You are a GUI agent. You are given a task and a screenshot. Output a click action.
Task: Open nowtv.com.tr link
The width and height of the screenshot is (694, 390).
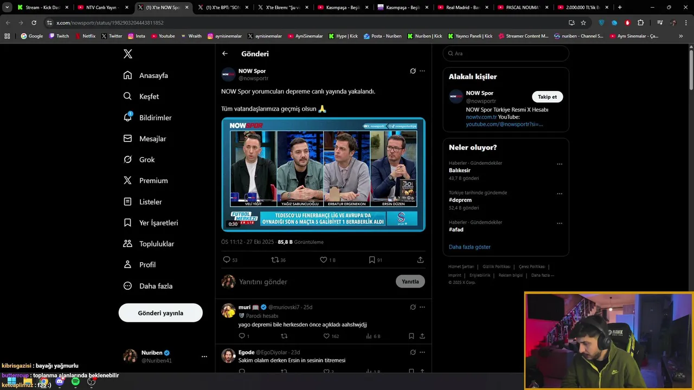point(481,117)
